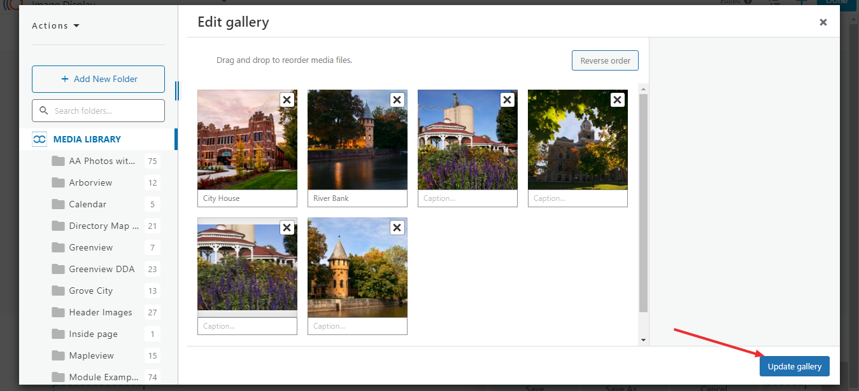Select the second-row gazebo flowers thumbnail
The image size is (859, 391).
coord(247,268)
